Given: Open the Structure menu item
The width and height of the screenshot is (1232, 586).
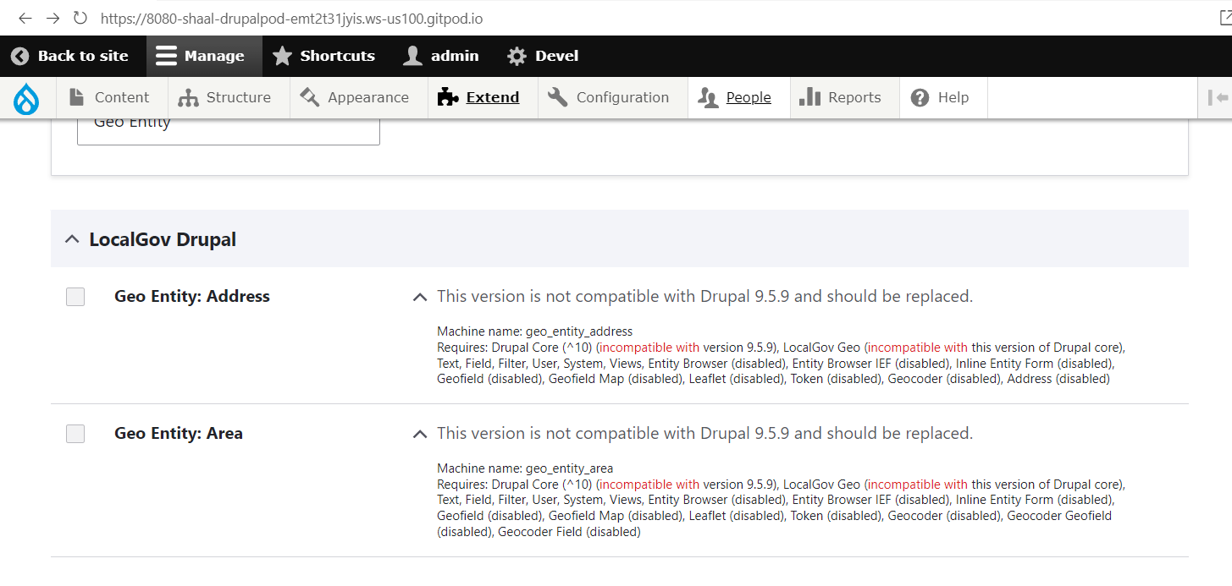Looking at the screenshot, I should (x=224, y=98).
